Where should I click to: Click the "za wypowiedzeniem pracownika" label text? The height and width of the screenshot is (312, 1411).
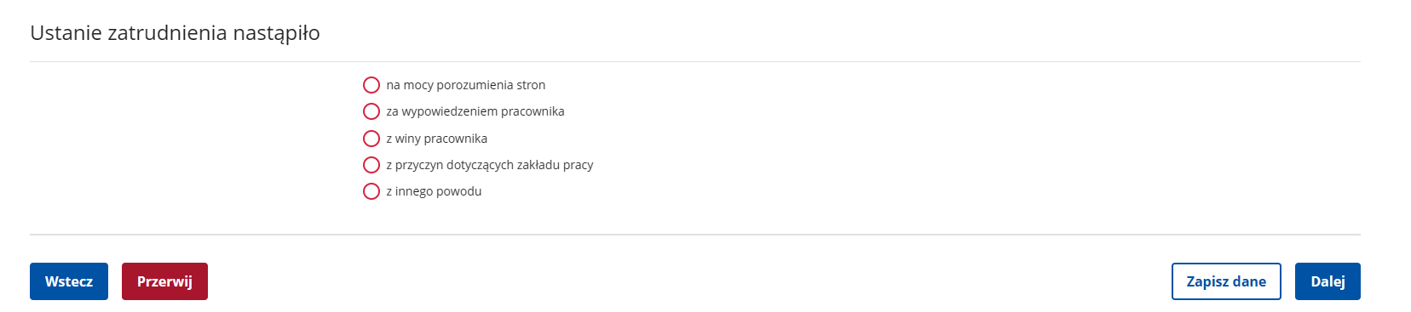pyautogui.click(x=475, y=111)
